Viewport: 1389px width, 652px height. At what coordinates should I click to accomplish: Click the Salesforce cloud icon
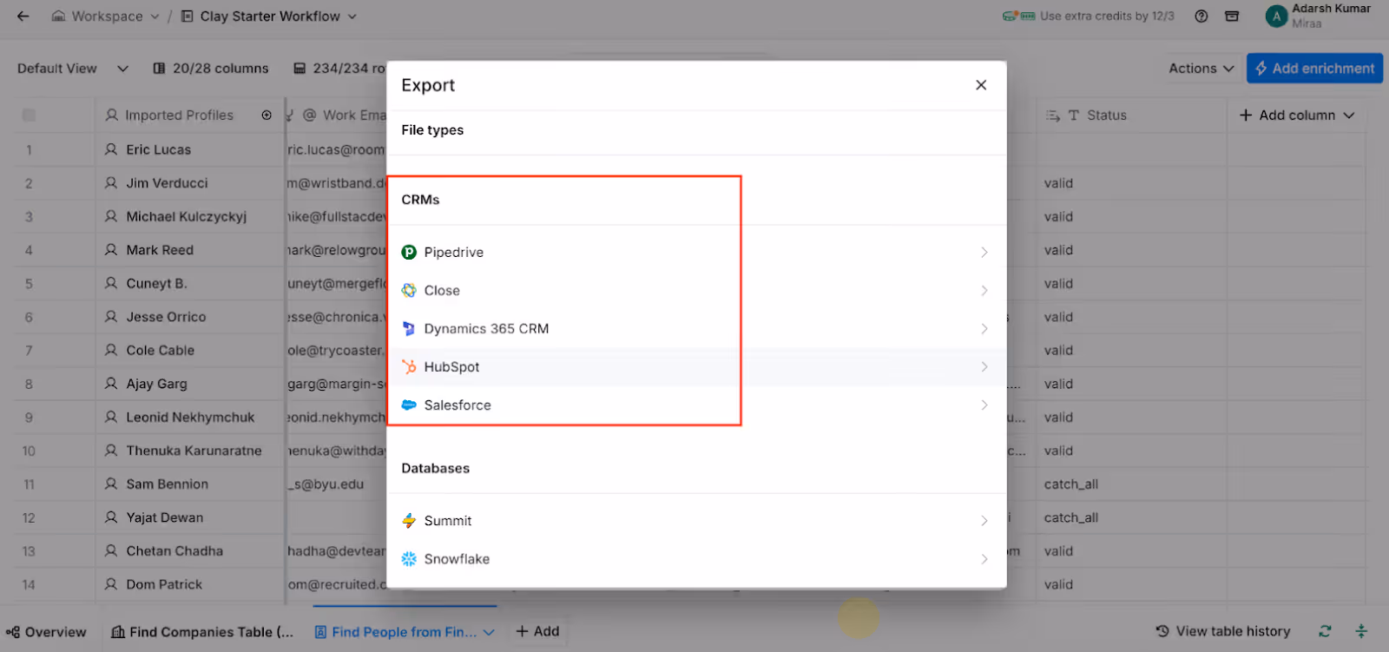[x=409, y=405]
